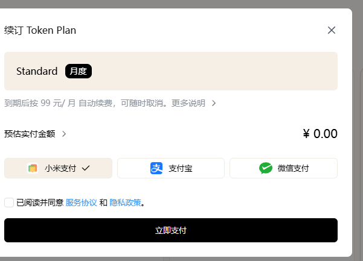The width and height of the screenshot is (363, 261).
Task: Select 微信支付 as payment method
Action: pos(283,168)
